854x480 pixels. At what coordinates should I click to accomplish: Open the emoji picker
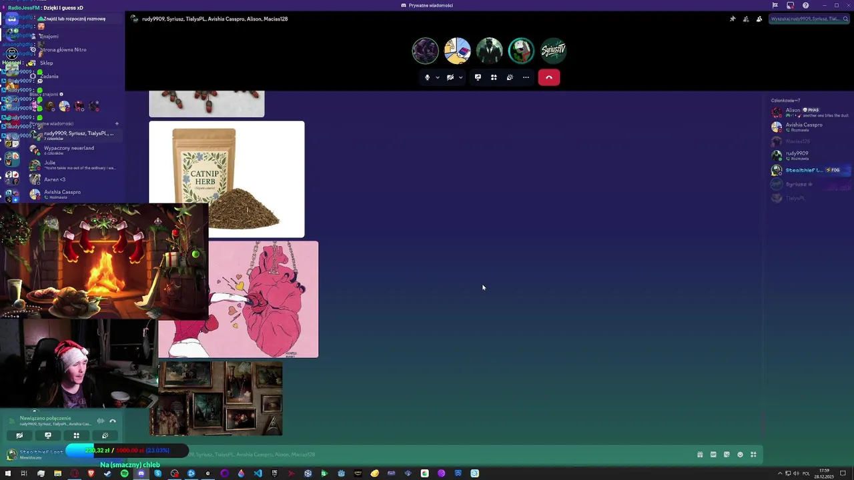coord(740,455)
